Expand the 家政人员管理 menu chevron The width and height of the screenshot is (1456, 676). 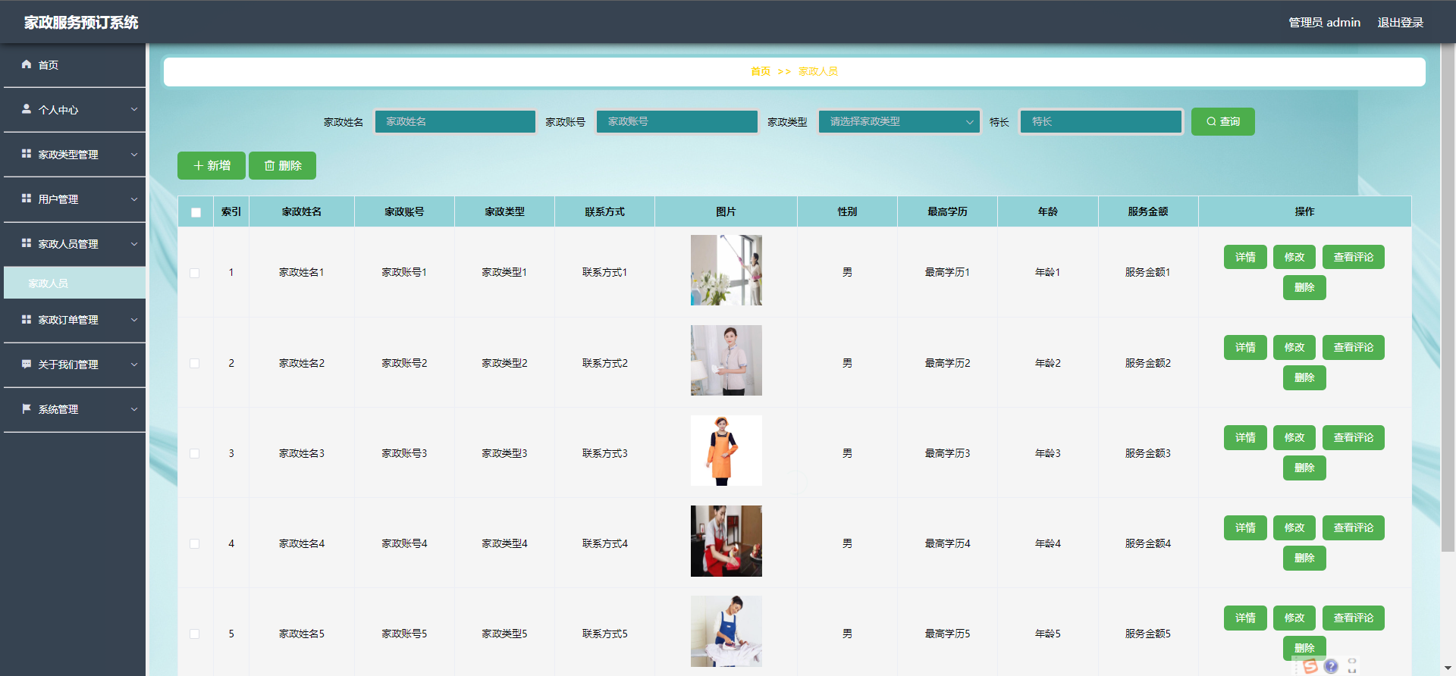pyautogui.click(x=134, y=244)
